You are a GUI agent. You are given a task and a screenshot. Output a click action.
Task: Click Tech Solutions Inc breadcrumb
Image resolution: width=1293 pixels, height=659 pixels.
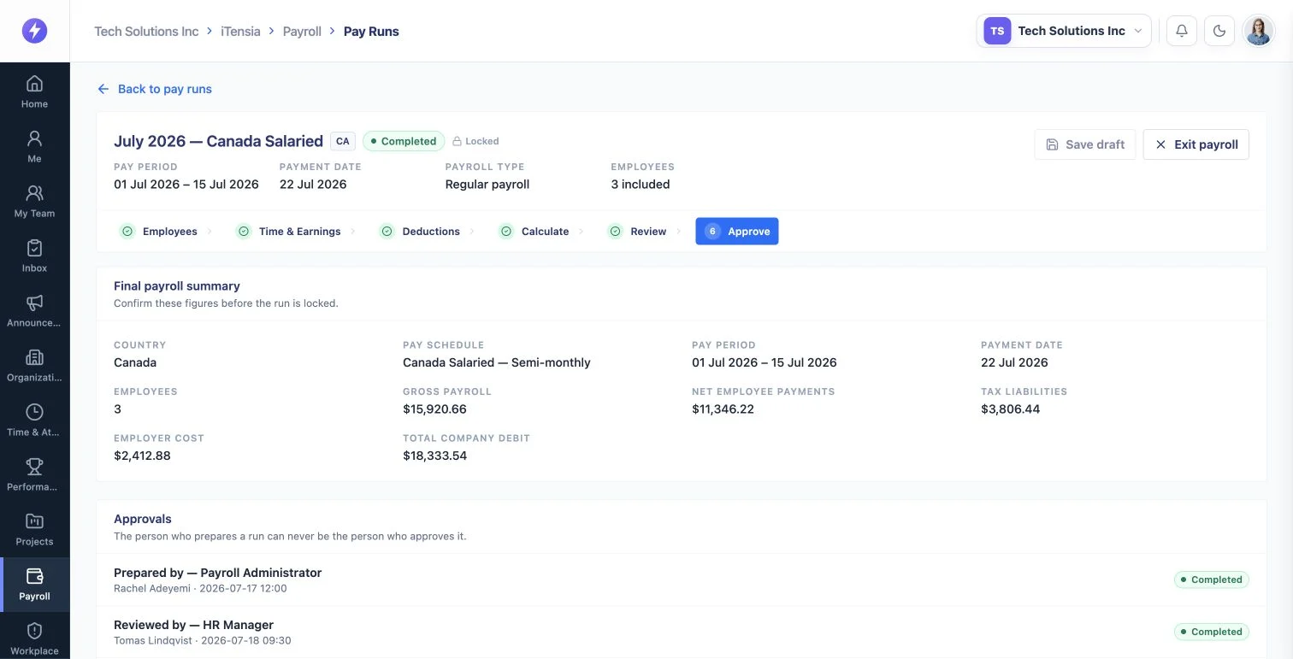pyautogui.click(x=146, y=32)
